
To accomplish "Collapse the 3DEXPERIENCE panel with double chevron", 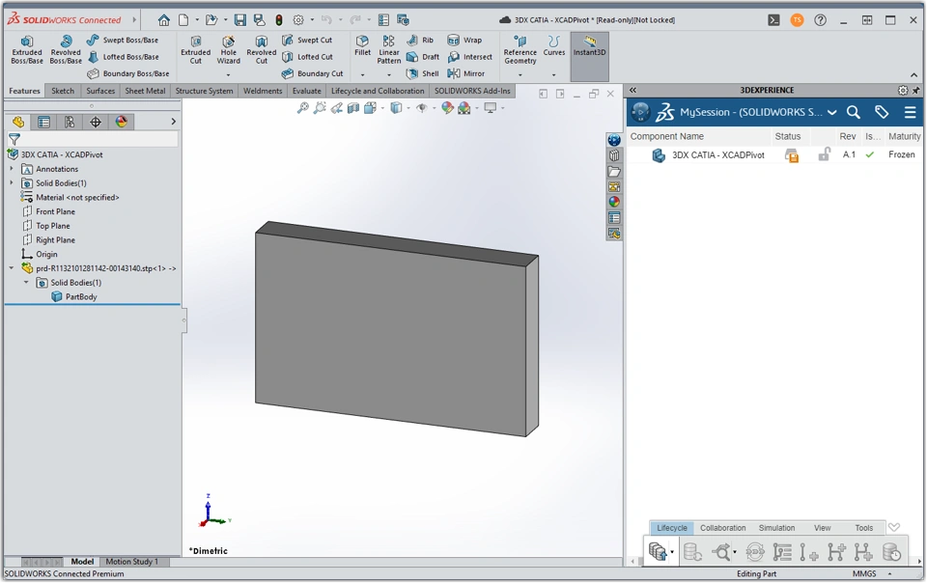I will [x=633, y=91].
